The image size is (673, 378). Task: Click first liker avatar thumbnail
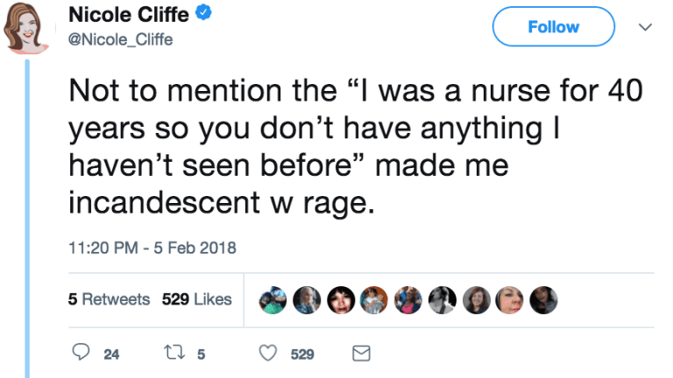click(273, 300)
